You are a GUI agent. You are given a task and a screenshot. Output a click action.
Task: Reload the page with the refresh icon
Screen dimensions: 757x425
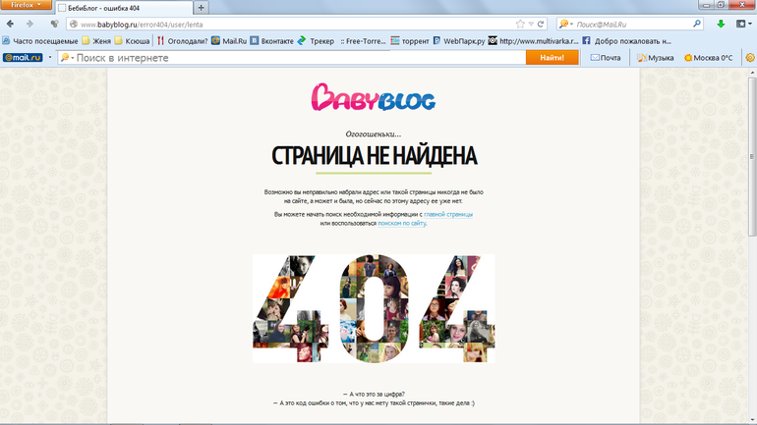(x=541, y=25)
